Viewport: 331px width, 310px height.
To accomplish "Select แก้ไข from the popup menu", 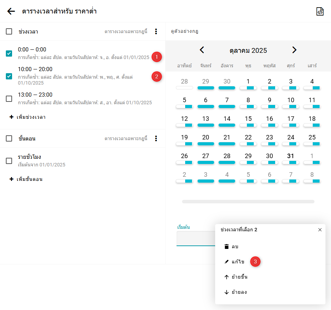I will (238, 262).
